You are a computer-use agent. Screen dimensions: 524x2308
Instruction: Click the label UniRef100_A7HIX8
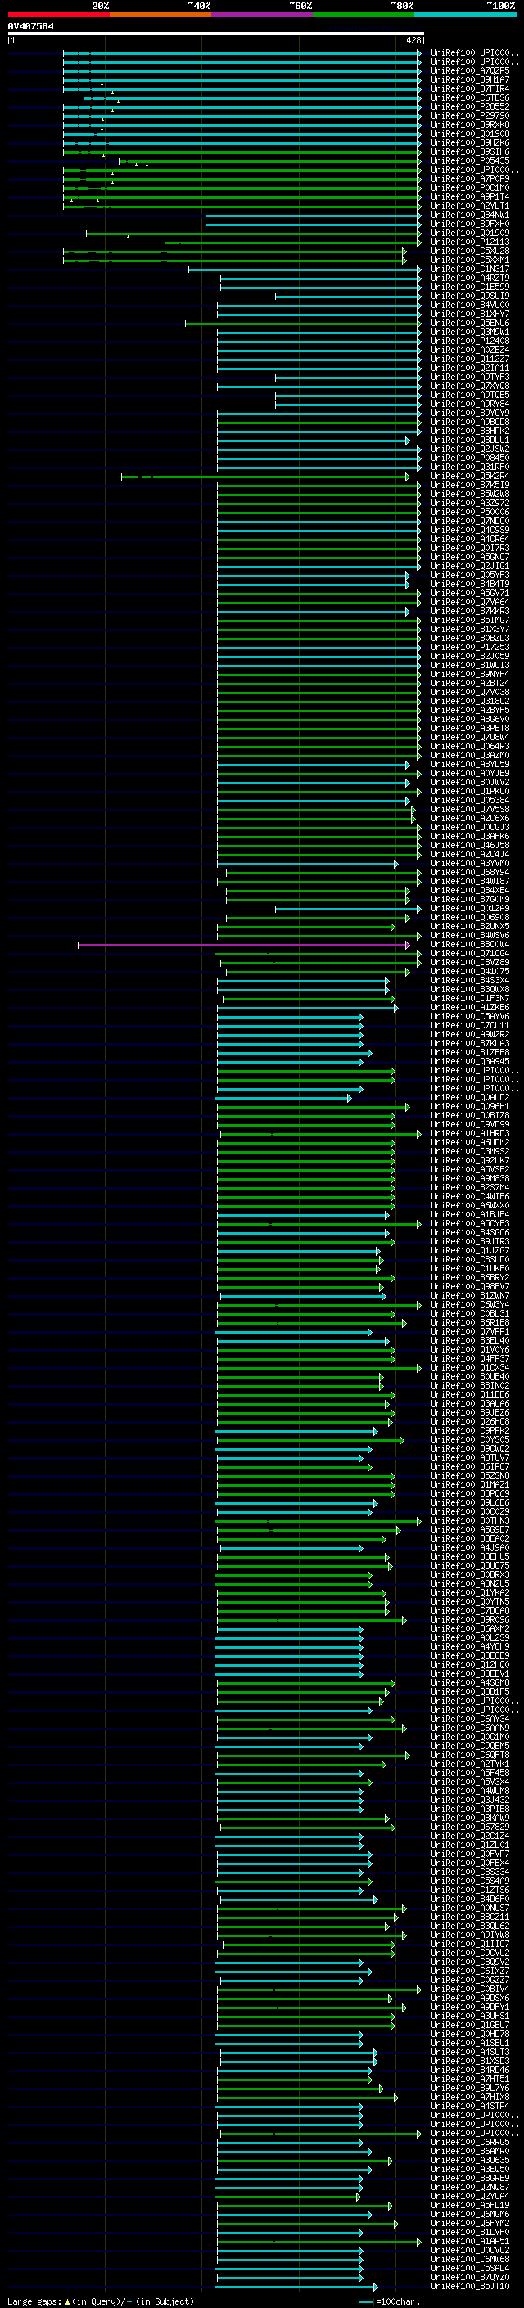470,2097
